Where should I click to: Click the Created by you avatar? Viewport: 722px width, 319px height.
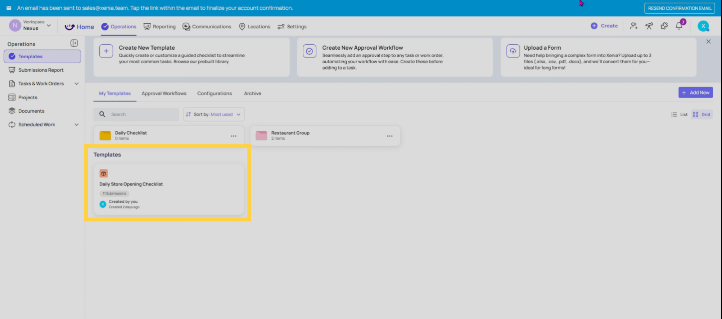click(103, 204)
